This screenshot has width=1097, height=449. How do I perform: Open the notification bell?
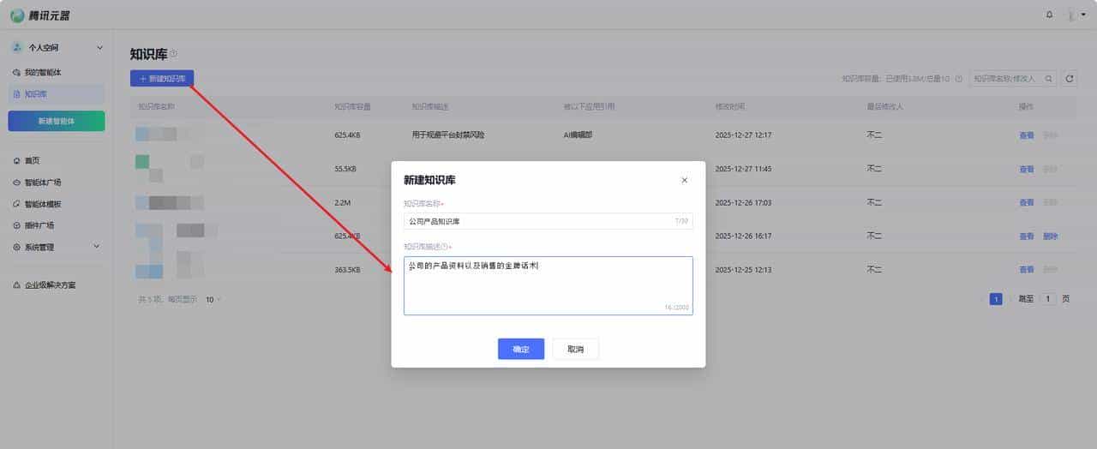[1050, 15]
